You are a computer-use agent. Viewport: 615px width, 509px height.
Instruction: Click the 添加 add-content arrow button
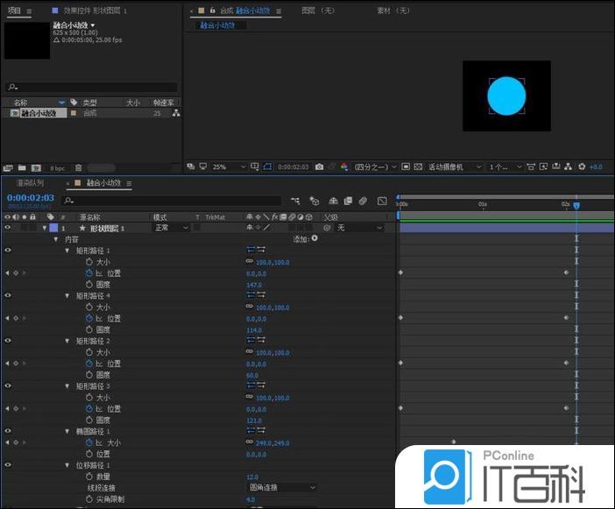[x=315, y=238]
